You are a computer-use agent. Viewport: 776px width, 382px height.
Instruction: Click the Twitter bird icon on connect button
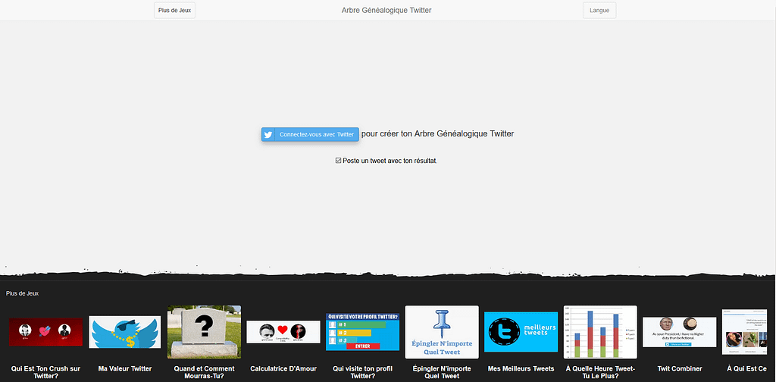point(268,135)
